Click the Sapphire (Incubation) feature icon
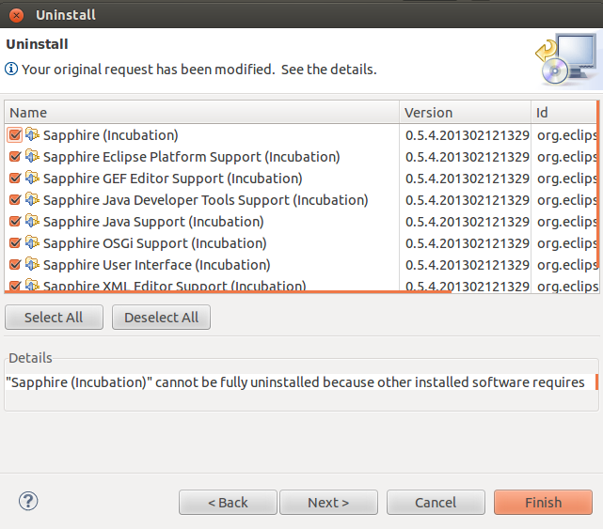Screen dimensions: 603x529 [32, 135]
